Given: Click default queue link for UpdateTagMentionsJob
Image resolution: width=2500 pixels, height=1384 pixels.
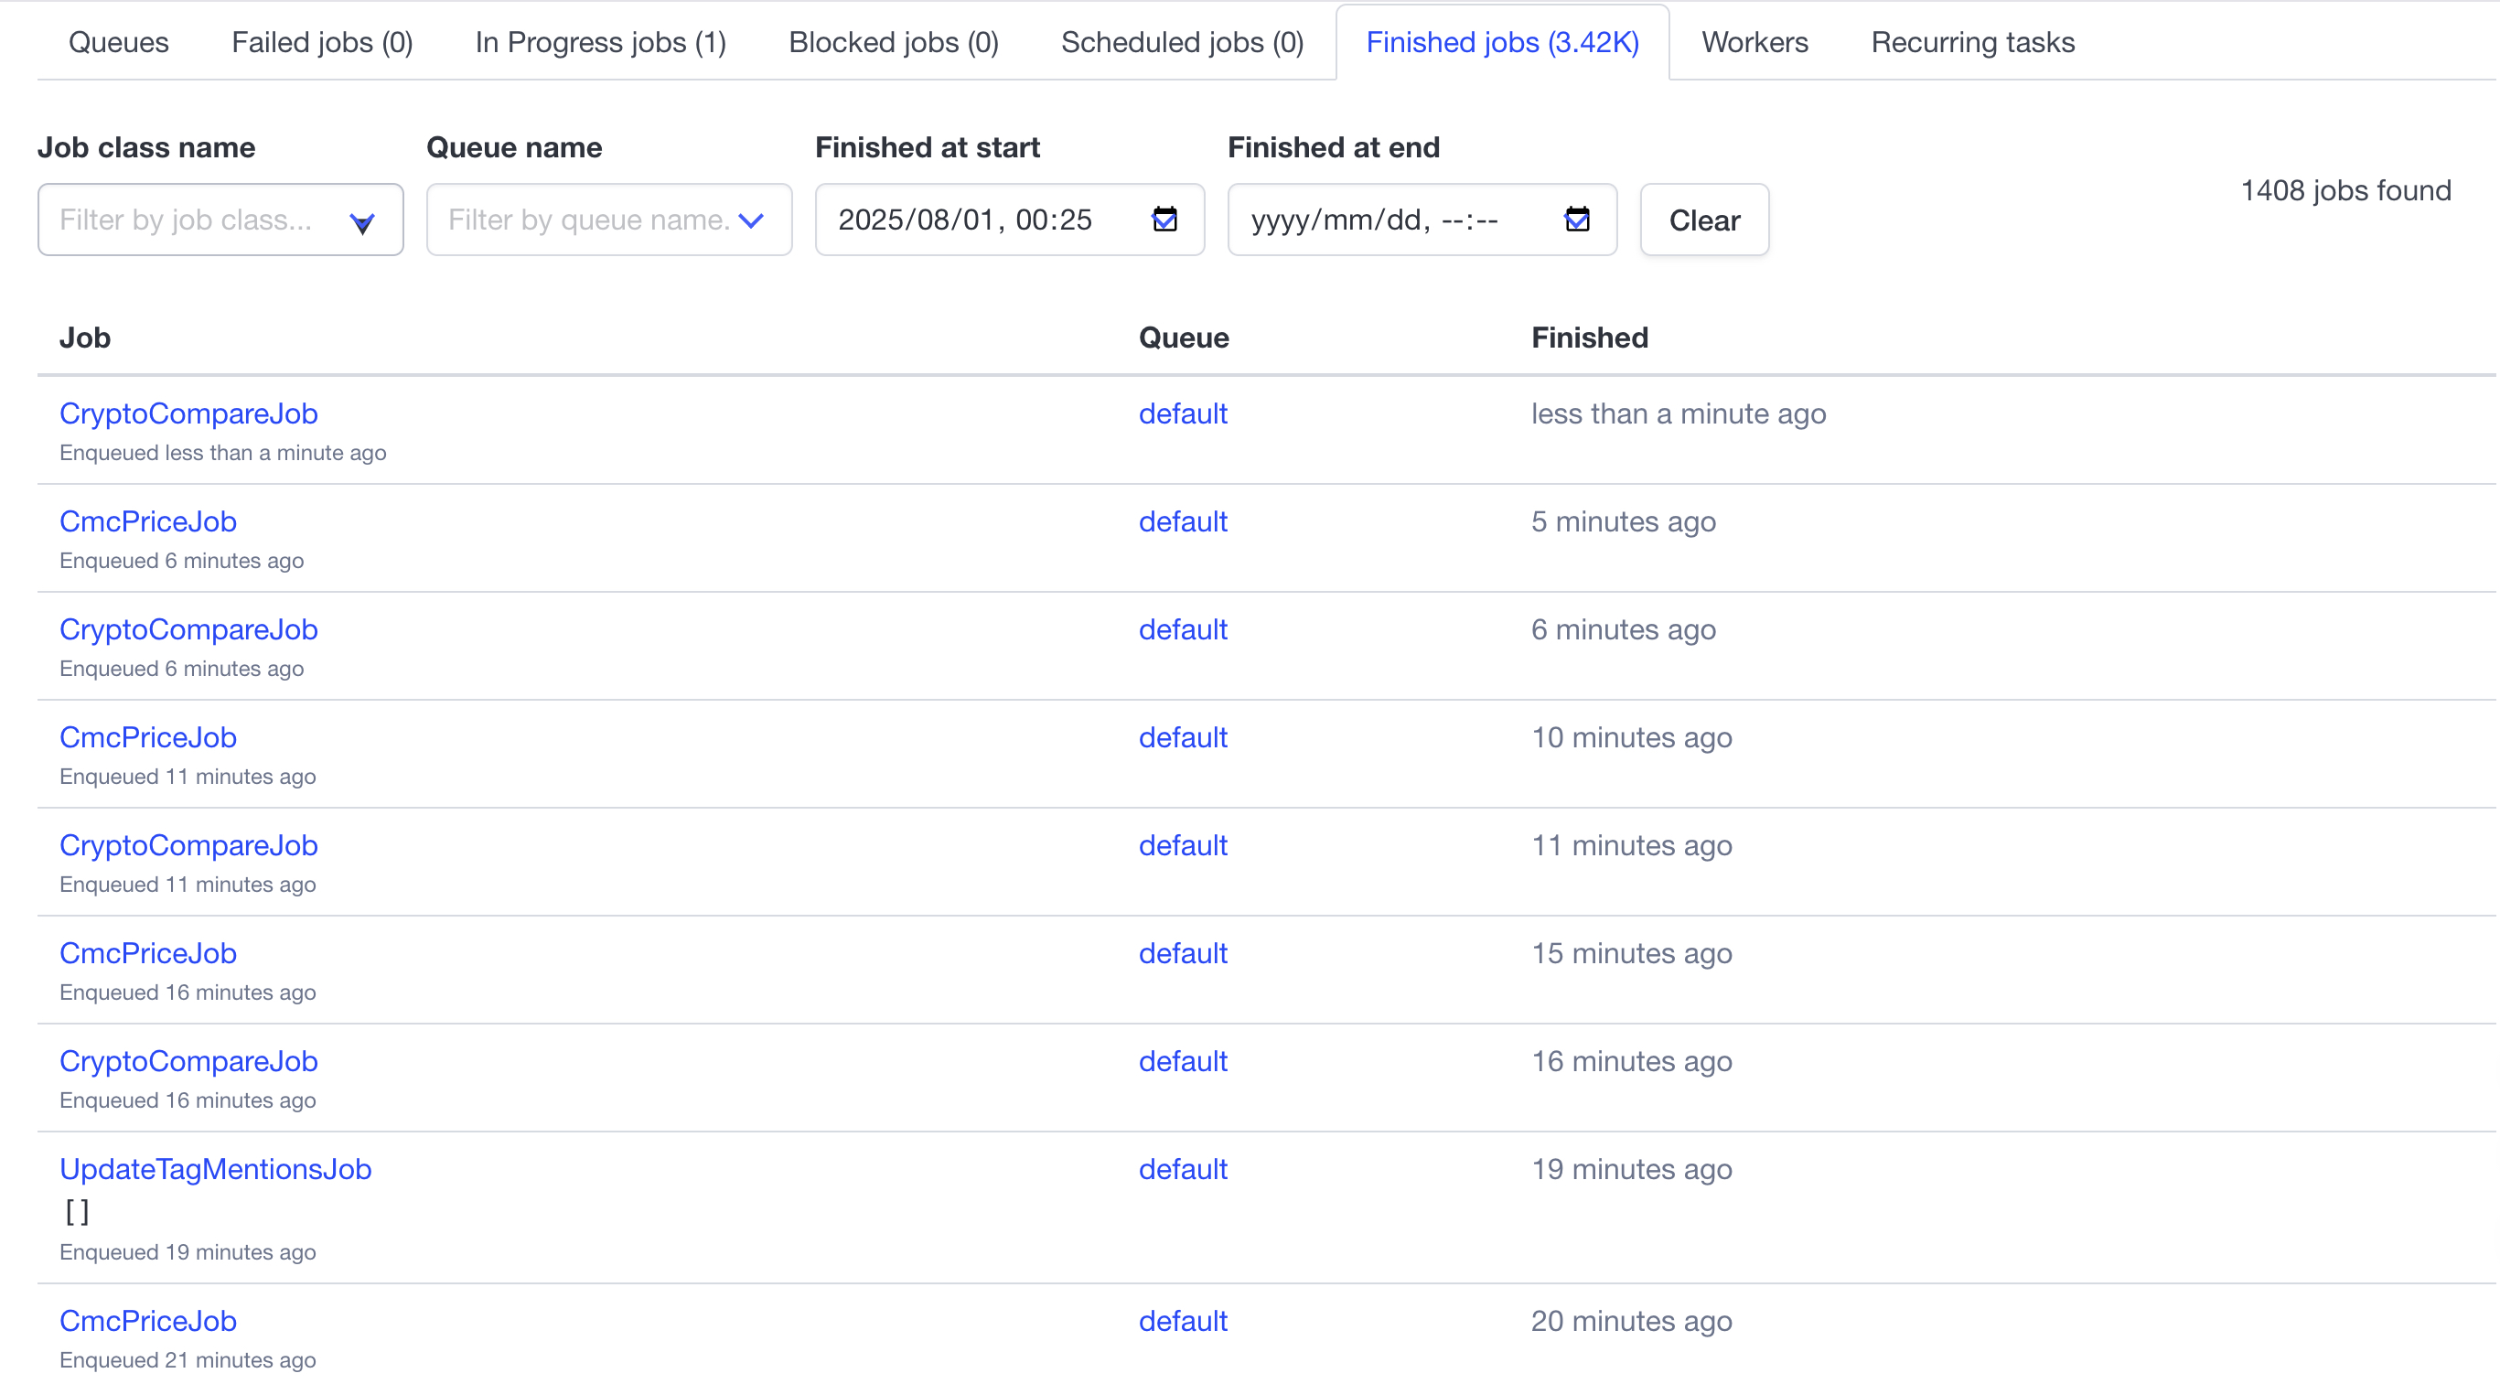Looking at the screenshot, I should (1182, 1168).
